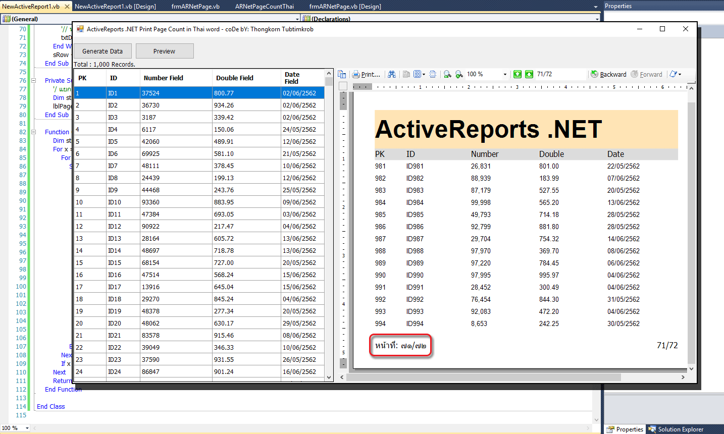Click report viewer horizontal scroll right arrow
724x434 pixels.
coord(683,377)
